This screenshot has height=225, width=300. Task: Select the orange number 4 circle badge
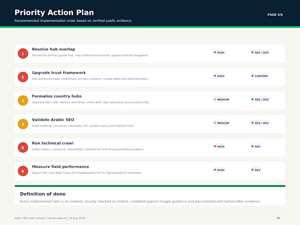point(23,124)
